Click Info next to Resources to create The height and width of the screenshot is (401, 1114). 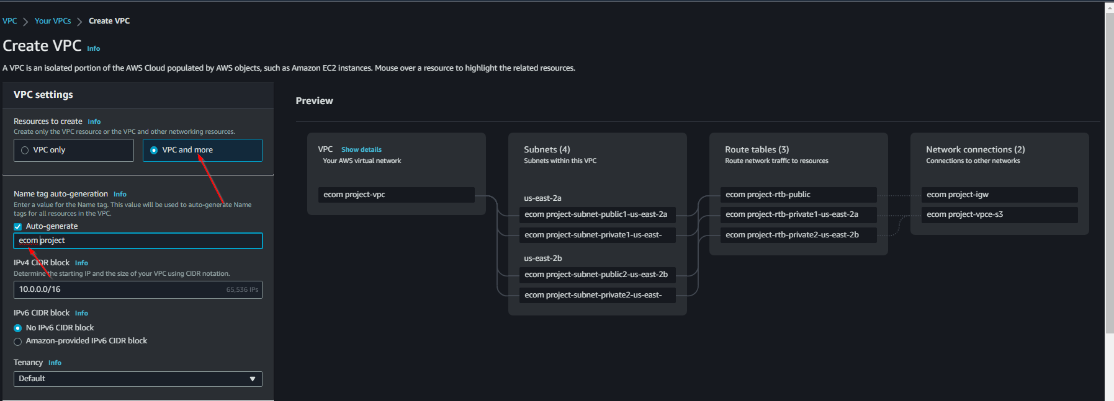[x=94, y=121]
